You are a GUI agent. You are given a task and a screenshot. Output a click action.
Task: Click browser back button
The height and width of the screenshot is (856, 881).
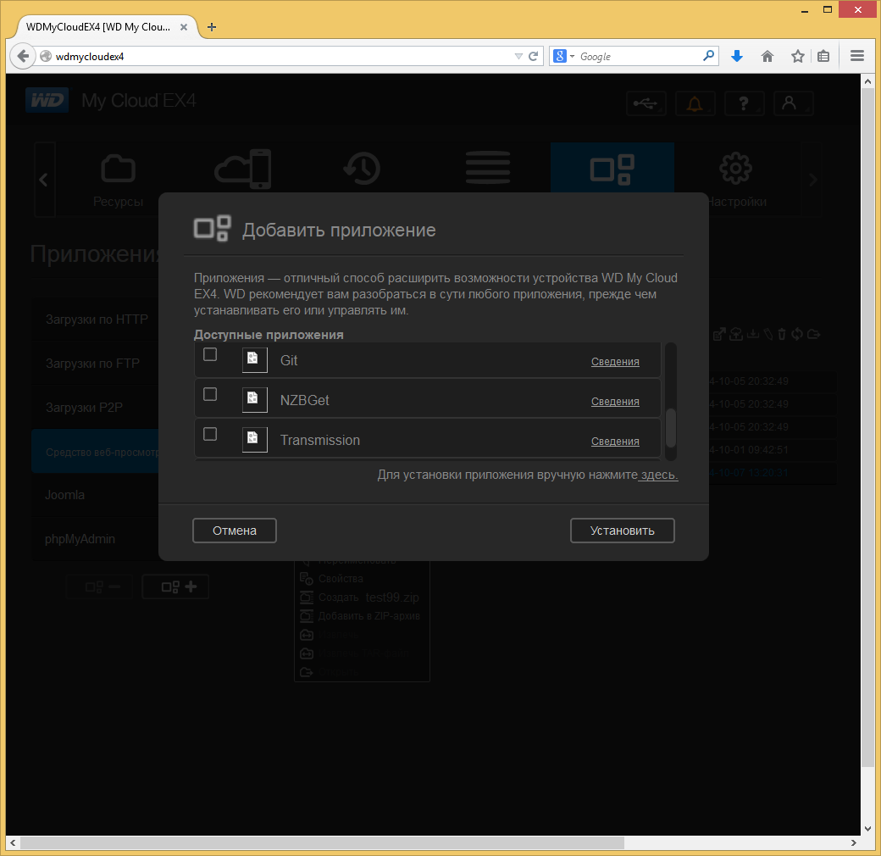23,56
